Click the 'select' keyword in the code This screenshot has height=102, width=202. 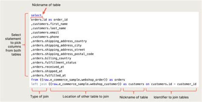(x=36, y=15)
